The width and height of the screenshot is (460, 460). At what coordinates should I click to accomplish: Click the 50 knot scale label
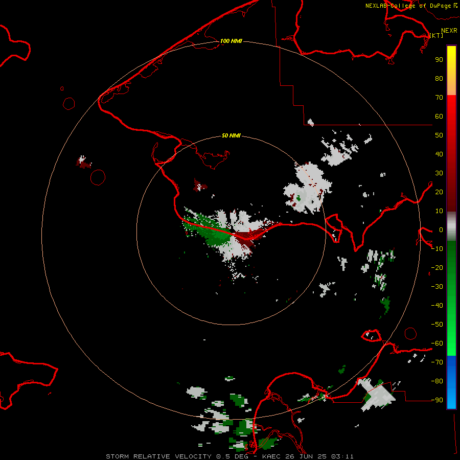tap(439, 135)
